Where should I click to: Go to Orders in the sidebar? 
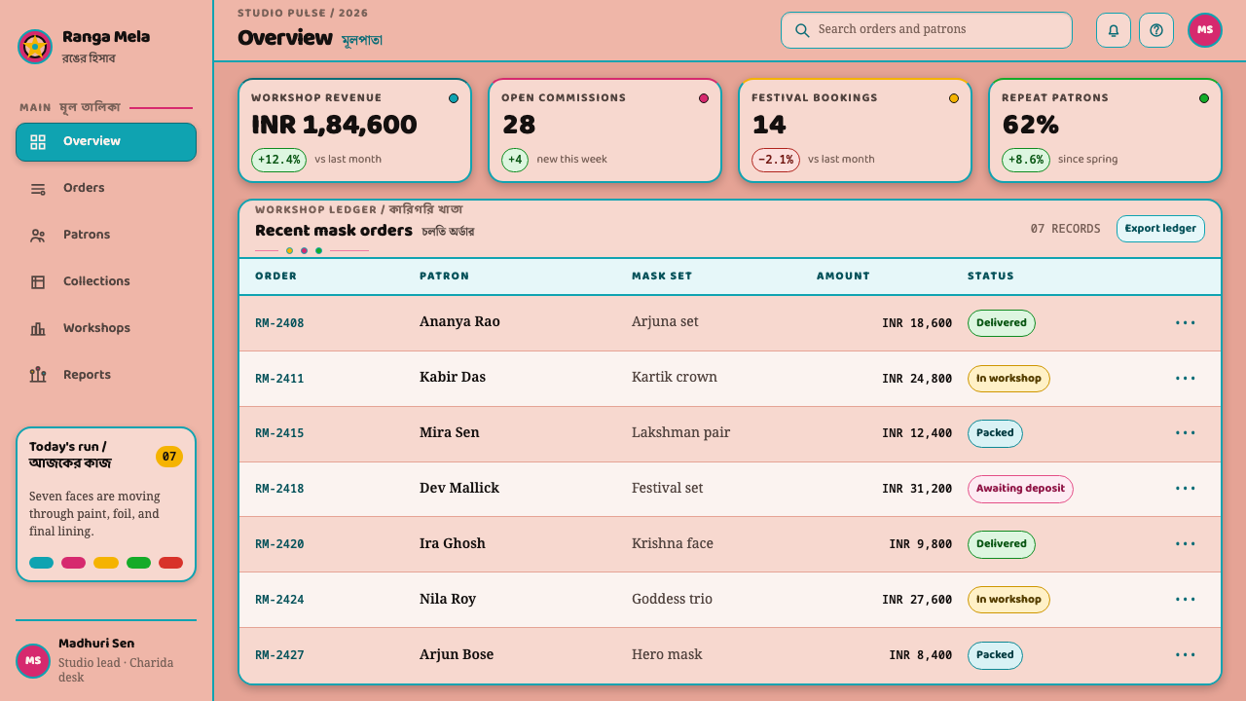106,189
